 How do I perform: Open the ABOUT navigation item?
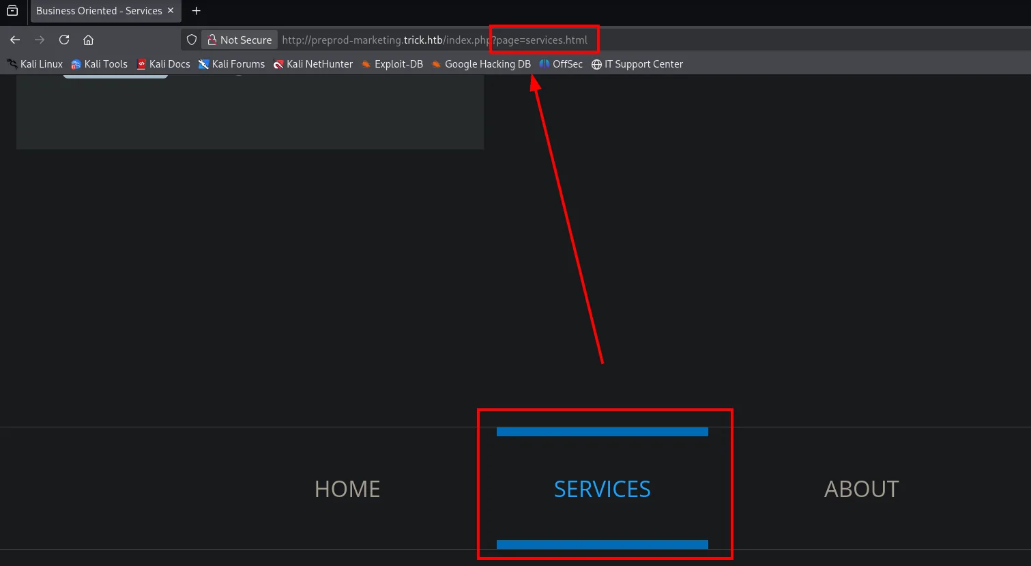(x=862, y=489)
